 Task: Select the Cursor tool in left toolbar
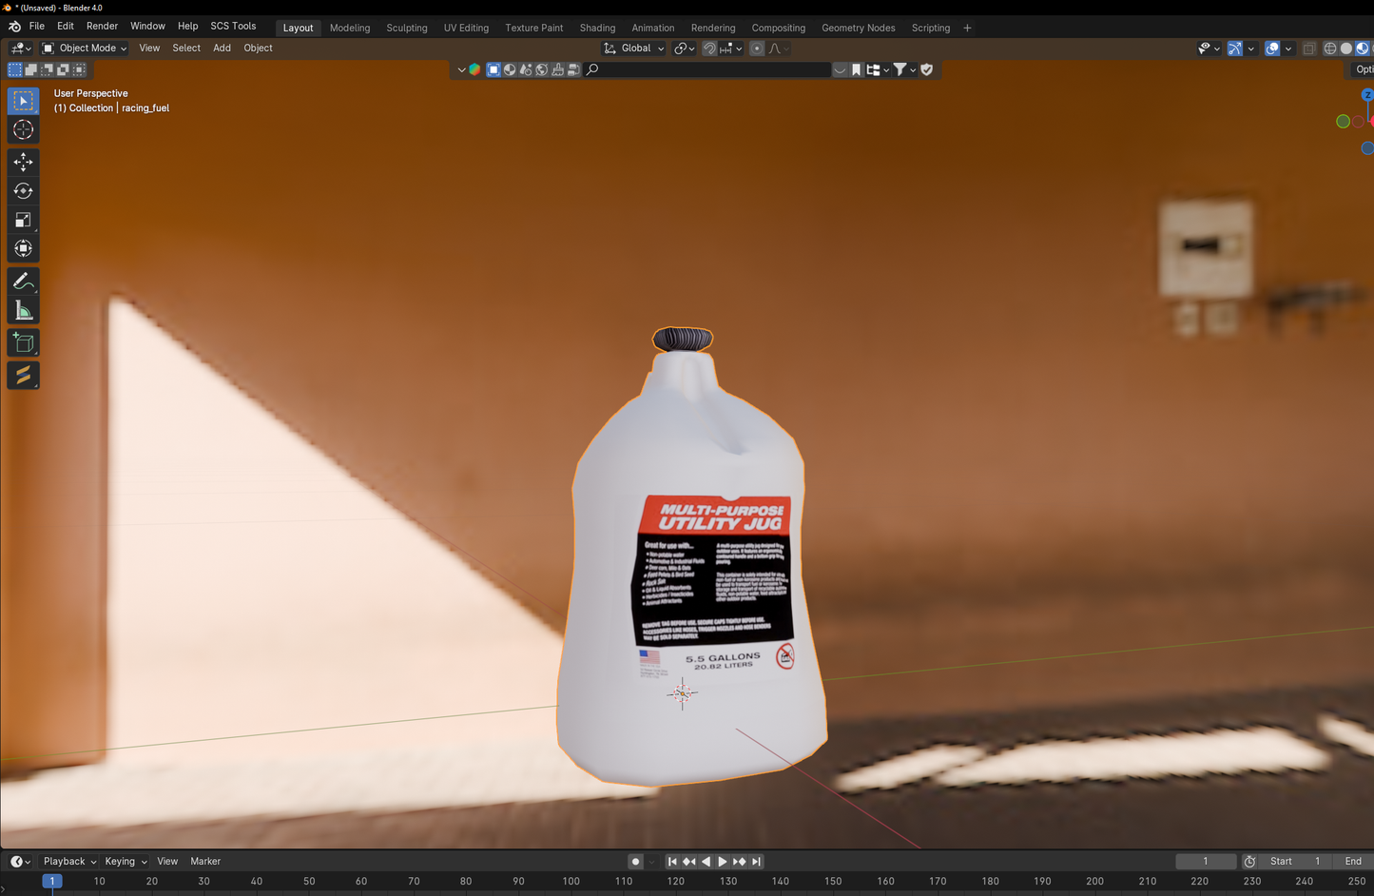point(23,130)
